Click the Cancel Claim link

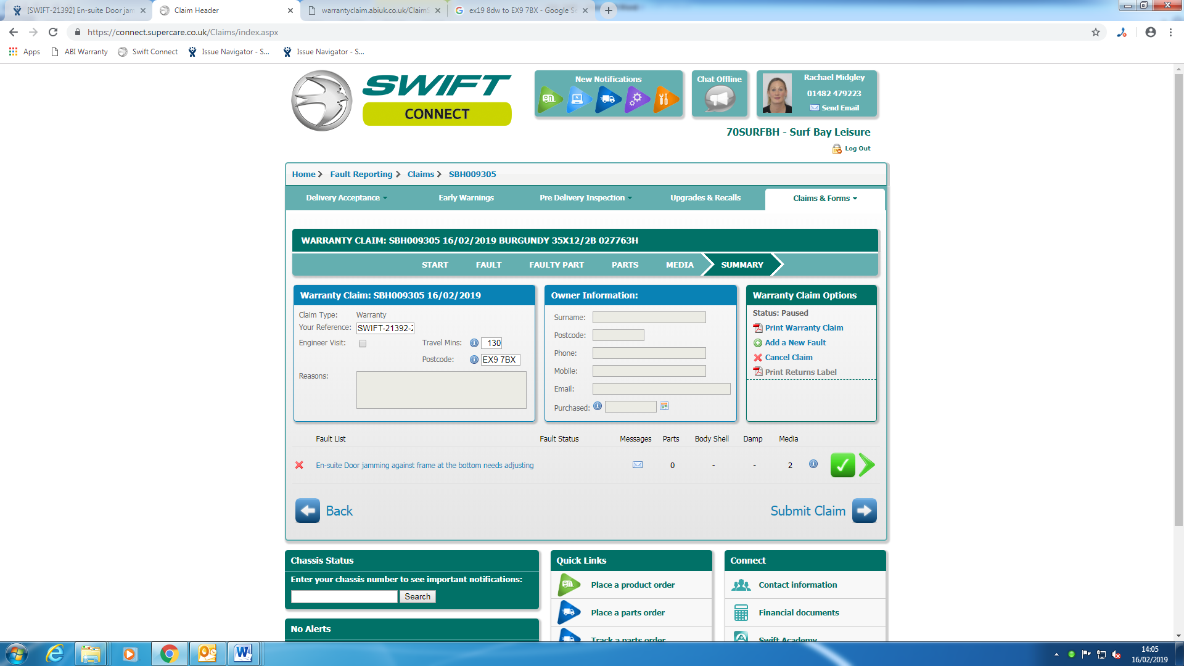[x=788, y=358]
